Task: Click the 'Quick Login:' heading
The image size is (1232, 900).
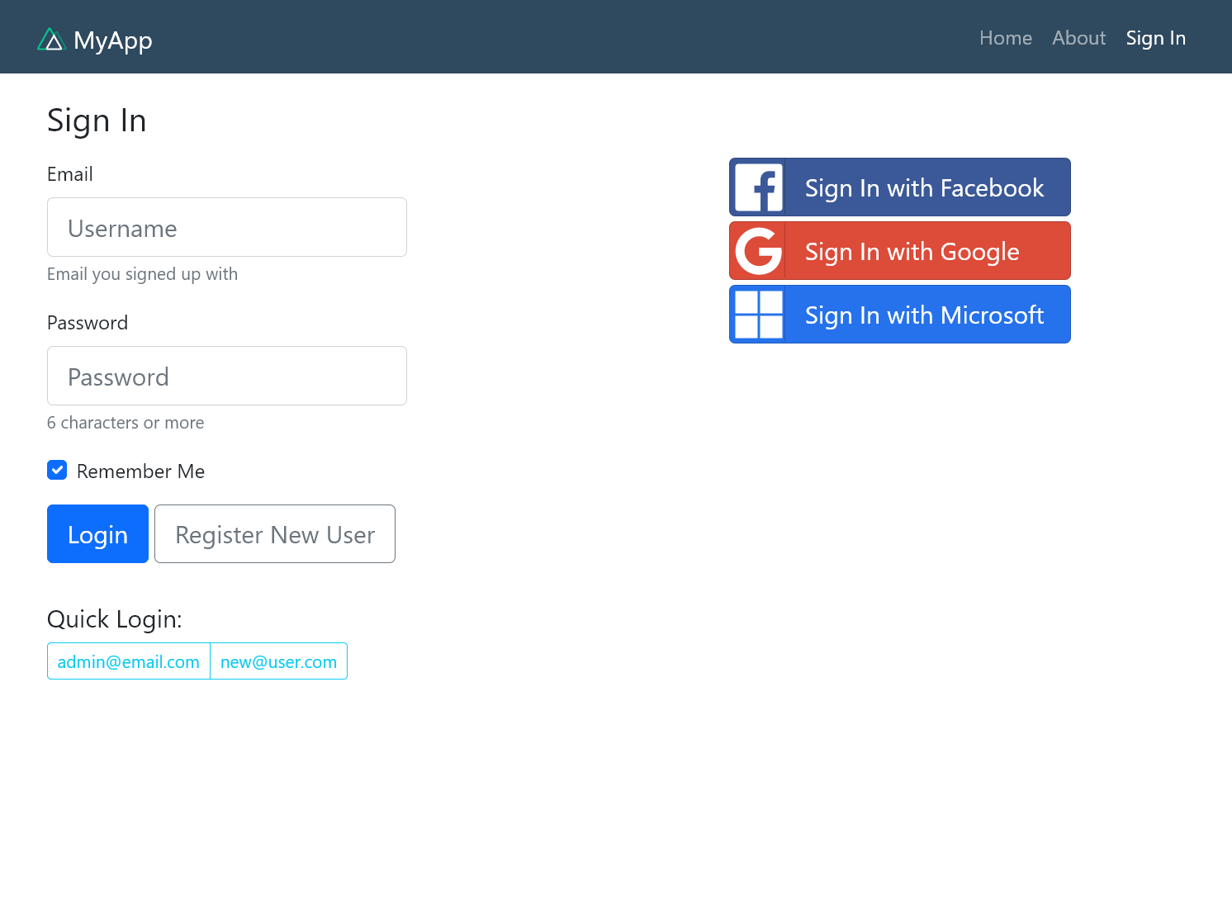Action: 115,619
